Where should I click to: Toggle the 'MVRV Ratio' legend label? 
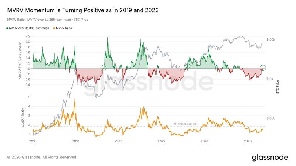[64, 28]
